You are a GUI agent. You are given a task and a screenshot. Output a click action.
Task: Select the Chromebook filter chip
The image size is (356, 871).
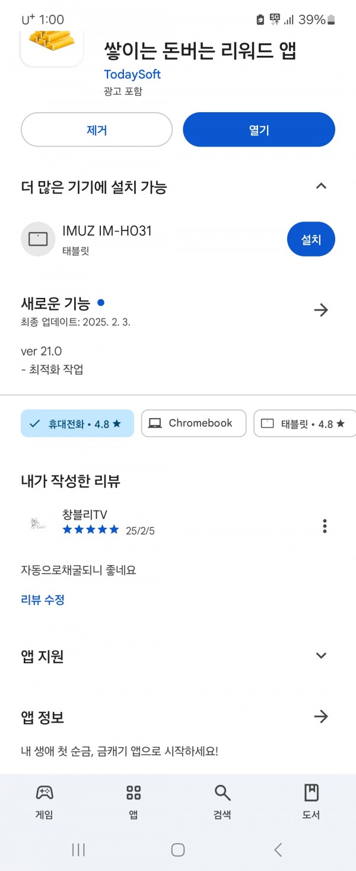pos(193,423)
